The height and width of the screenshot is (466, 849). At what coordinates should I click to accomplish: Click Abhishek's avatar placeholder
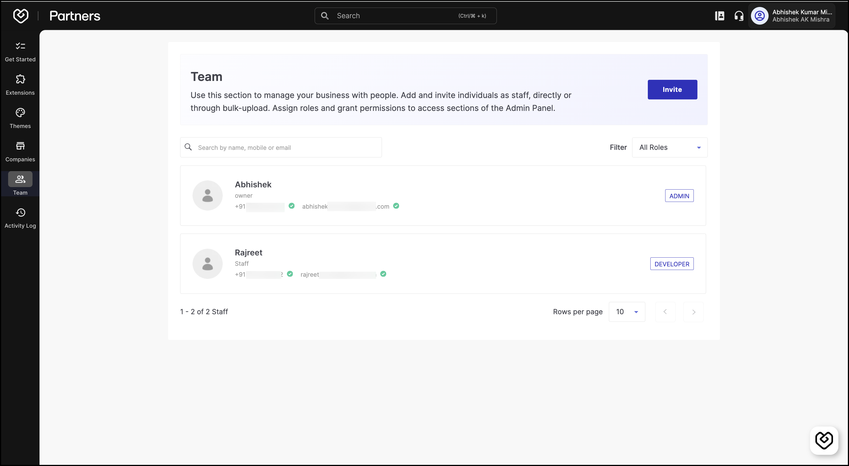(208, 196)
